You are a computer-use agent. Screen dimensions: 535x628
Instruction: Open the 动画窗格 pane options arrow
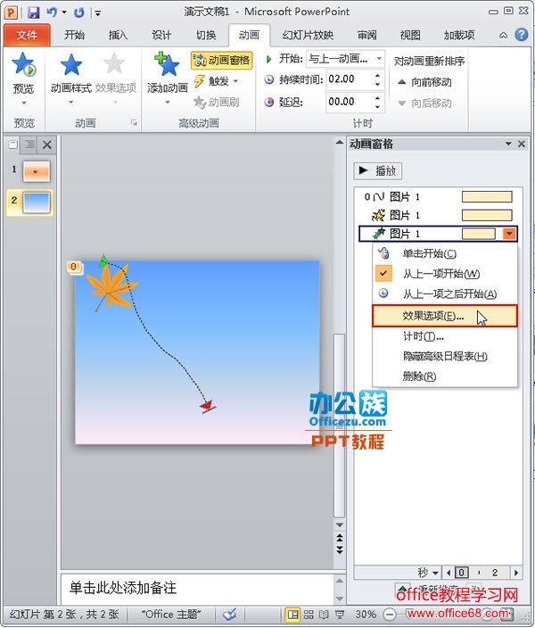pos(508,144)
